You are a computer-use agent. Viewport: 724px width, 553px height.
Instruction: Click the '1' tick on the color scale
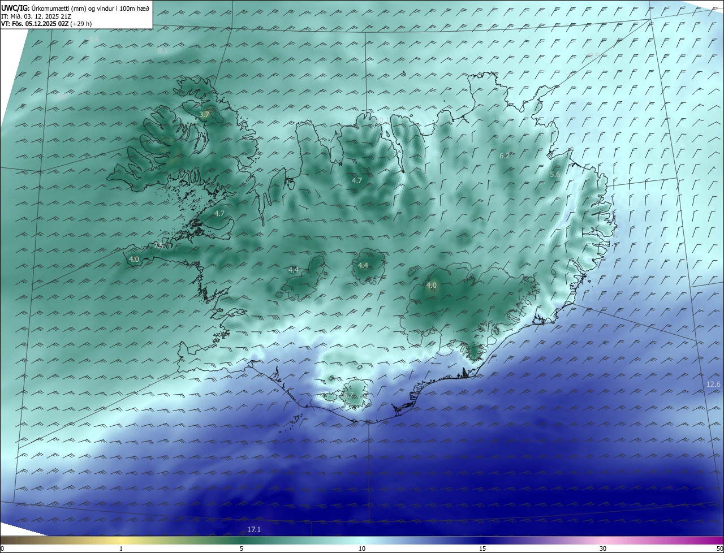[x=121, y=548]
